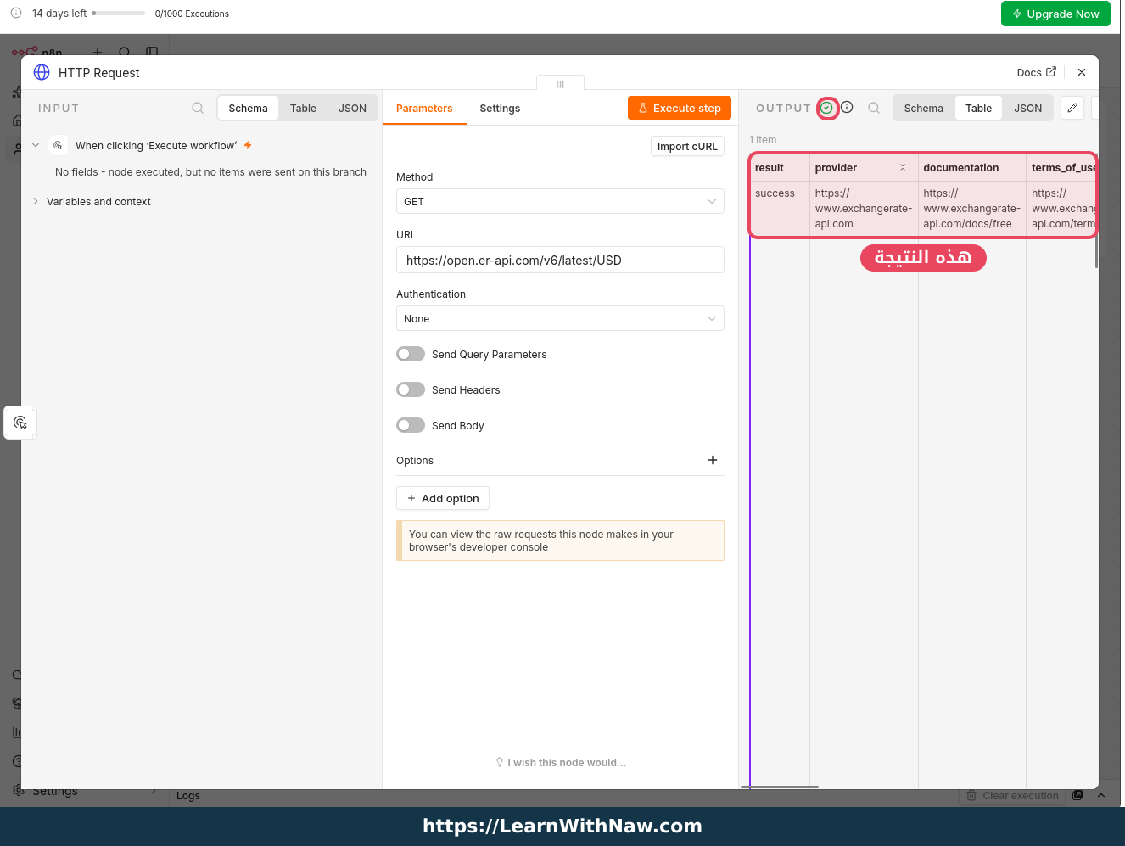
Task: Click the URL input field
Action: point(560,260)
